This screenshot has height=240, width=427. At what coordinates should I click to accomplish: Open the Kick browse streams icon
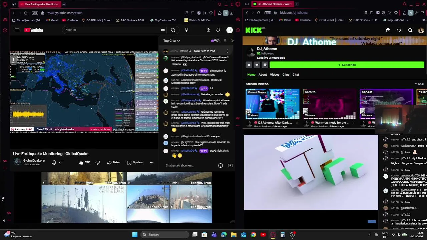click(388, 30)
